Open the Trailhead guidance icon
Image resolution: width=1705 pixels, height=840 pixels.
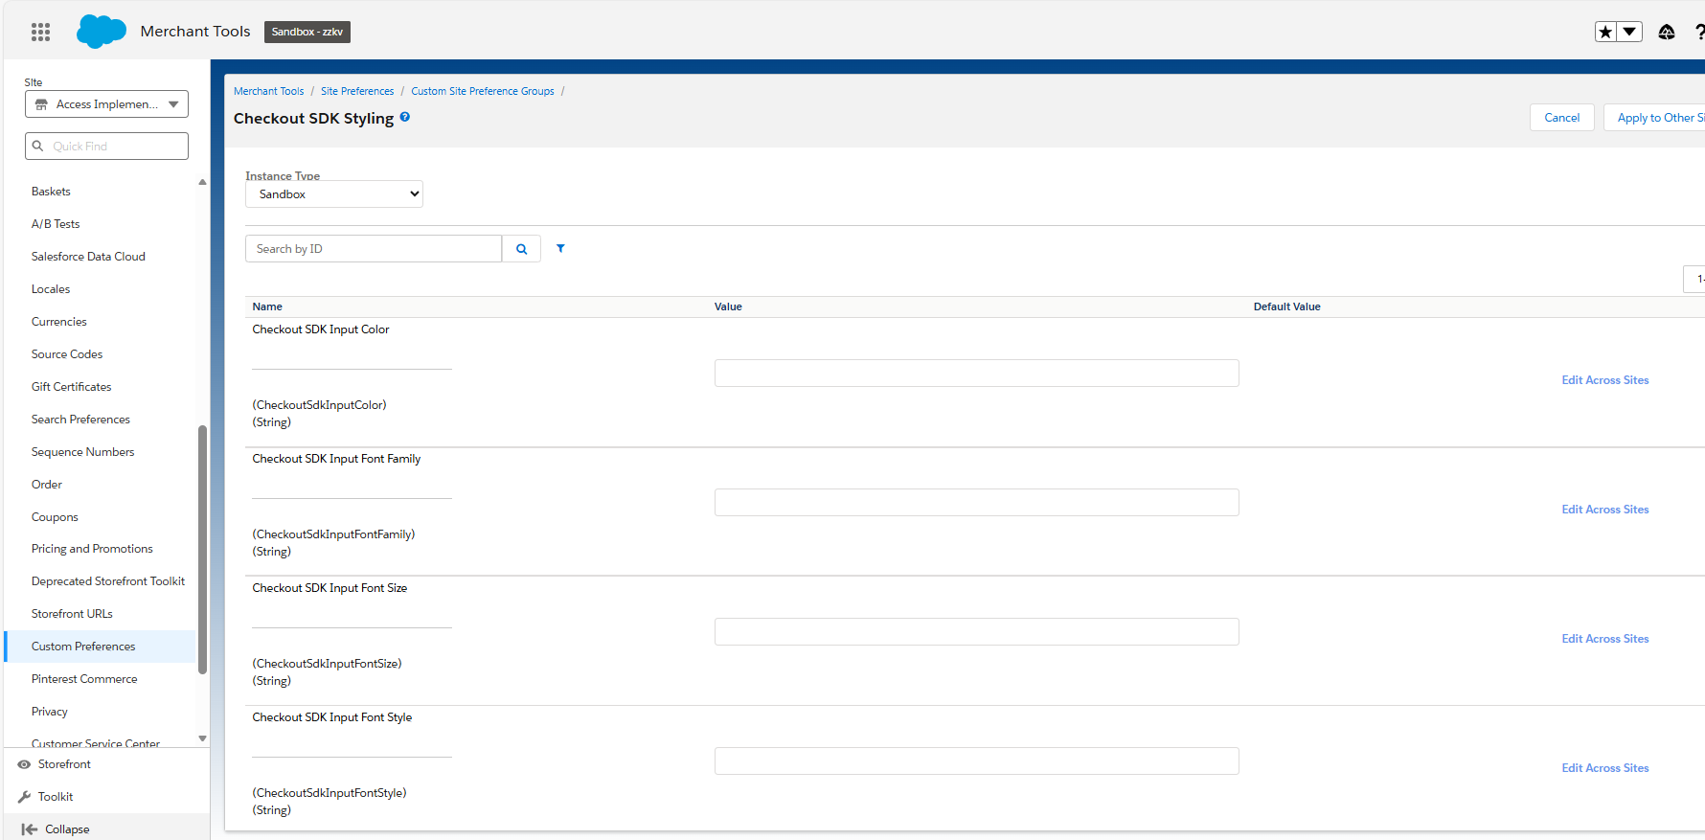(x=1667, y=32)
